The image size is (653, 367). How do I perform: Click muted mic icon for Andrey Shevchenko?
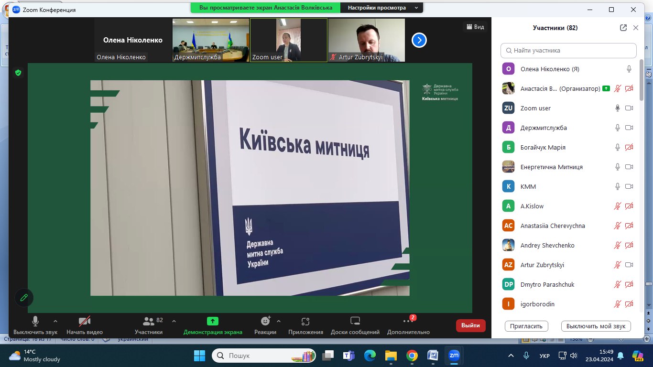618,245
